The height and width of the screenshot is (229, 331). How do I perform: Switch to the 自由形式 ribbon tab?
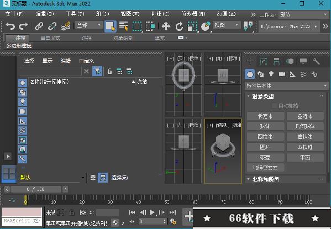coord(50,38)
